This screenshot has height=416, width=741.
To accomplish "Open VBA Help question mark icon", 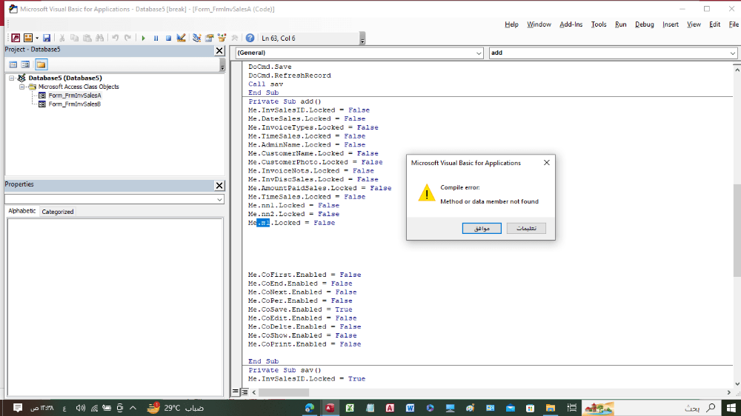I will (250, 38).
